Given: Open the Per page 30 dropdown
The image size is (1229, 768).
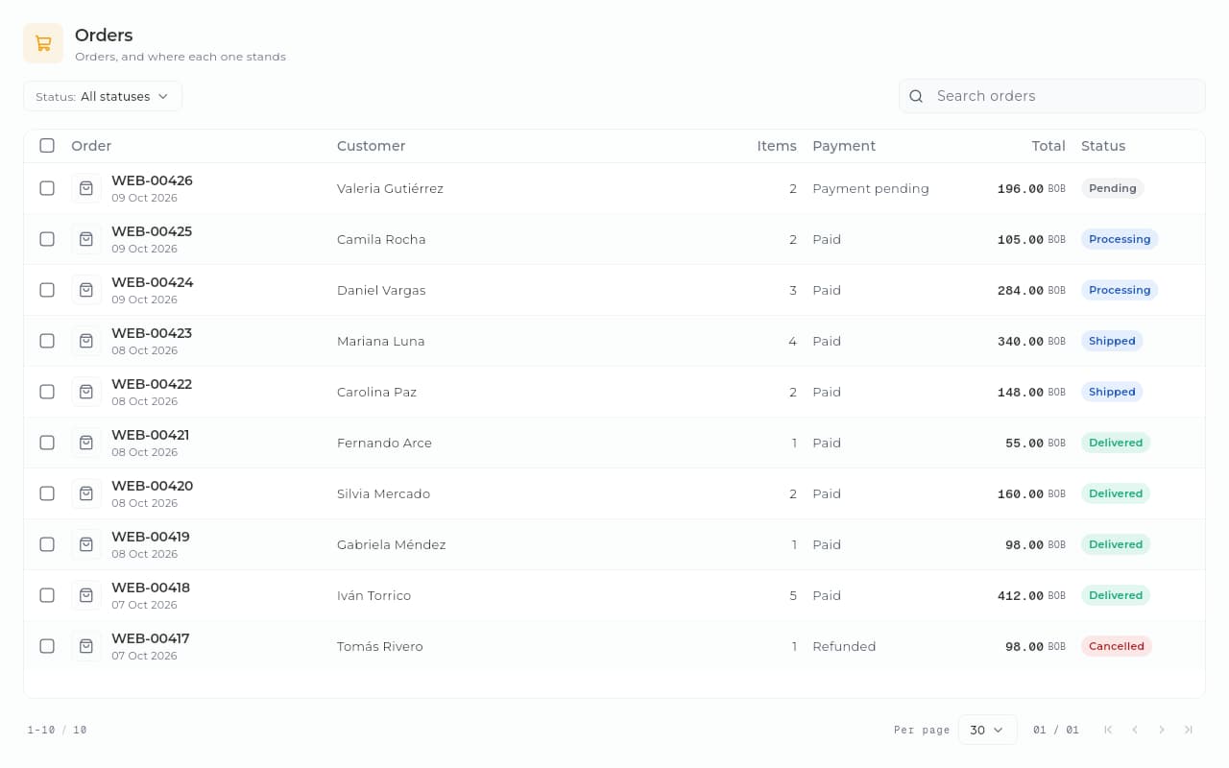Looking at the screenshot, I should point(988,730).
